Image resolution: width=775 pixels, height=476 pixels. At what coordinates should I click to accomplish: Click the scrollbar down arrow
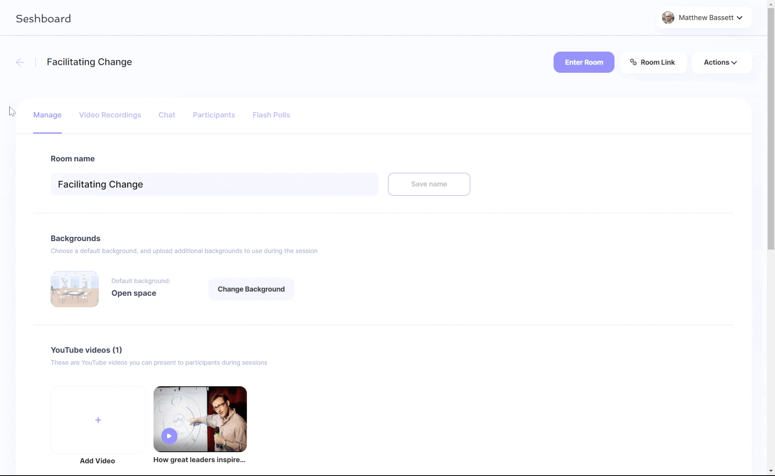coord(771,471)
